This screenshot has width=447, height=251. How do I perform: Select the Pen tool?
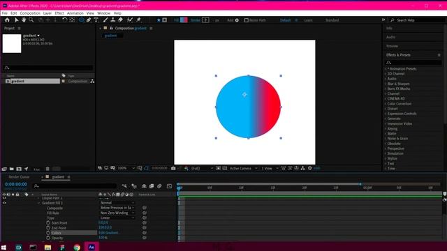[x=89, y=20]
